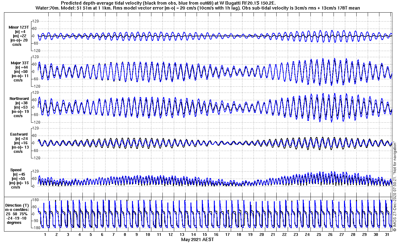This screenshot has height=246, width=400.
Task: Click the 'May 2021 AEST' axis title
Action: [197, 240]
